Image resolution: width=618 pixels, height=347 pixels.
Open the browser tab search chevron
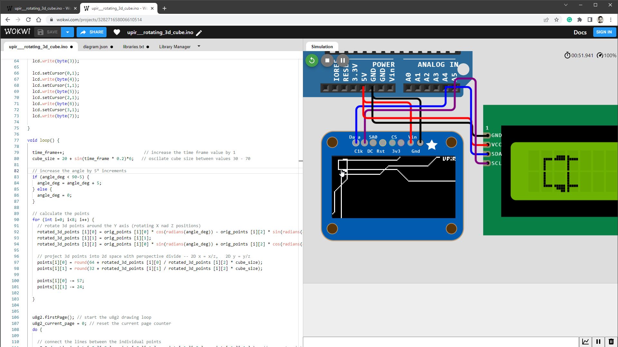(566, 5)
